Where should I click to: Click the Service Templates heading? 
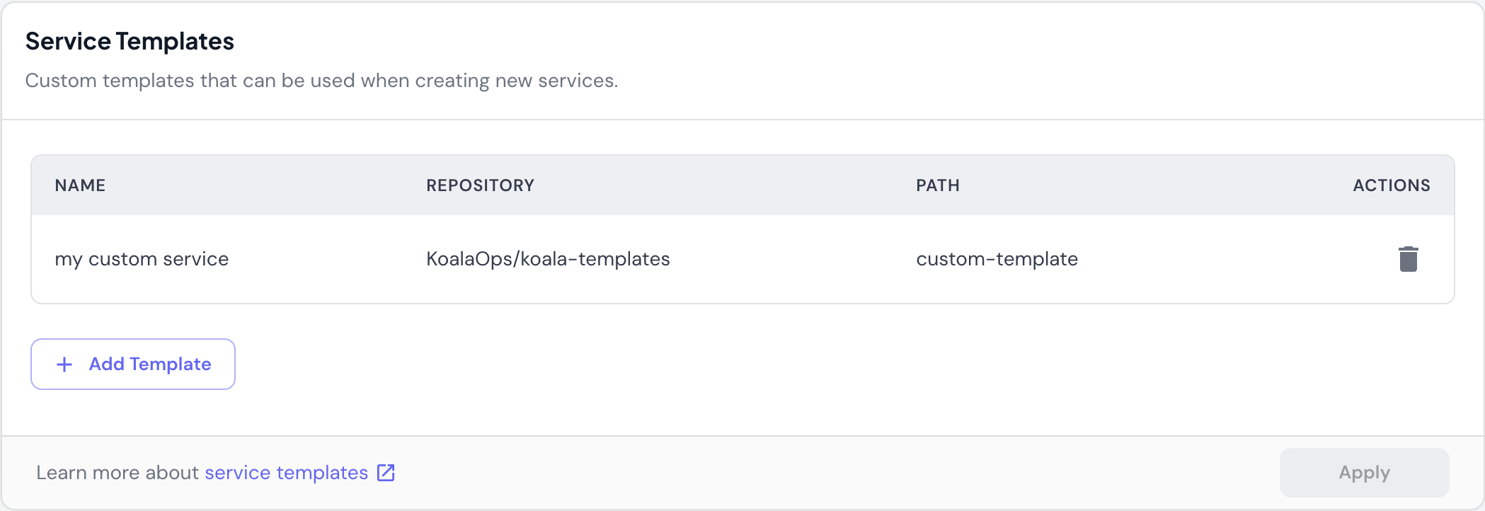point(130,41)
